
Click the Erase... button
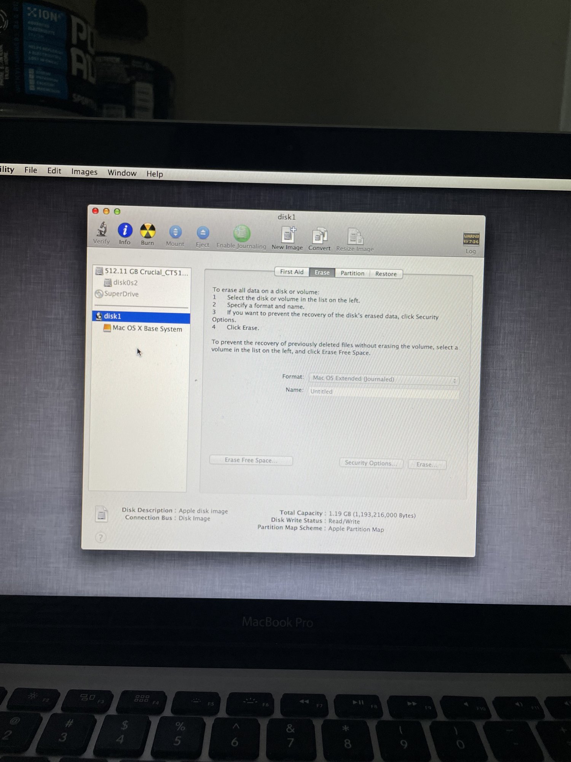tap(427, 464)
